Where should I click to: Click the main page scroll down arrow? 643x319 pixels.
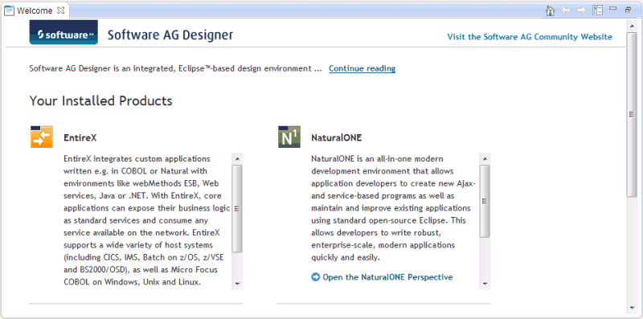point(632,308)
